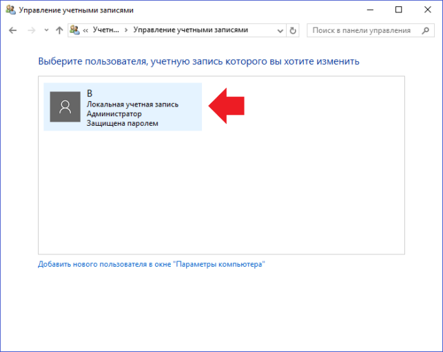Click the window title bar accounts icon

(x=10, y=10)
